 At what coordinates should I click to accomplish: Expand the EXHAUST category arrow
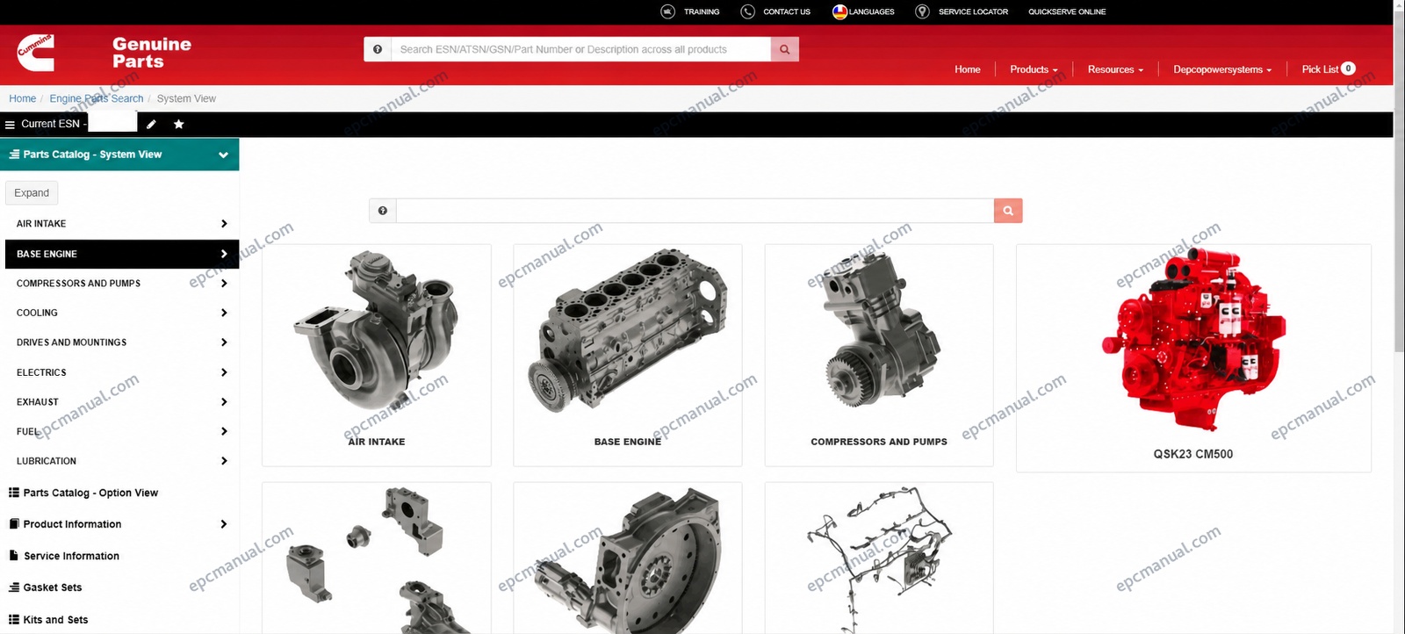tap(224, 402)
